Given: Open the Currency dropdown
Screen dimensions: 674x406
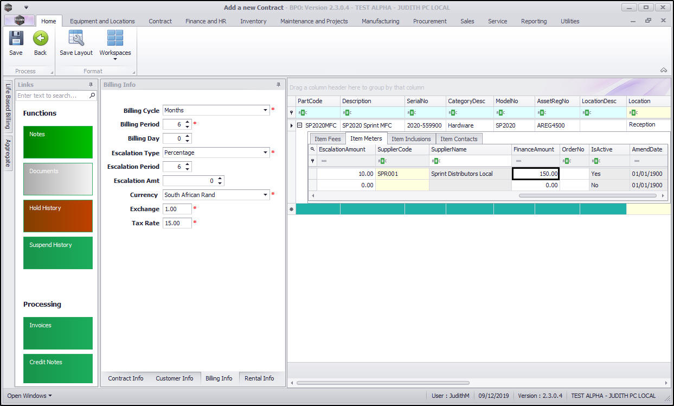Looking at the screenshot, I should pyautogui.click(x=265, y=195).
